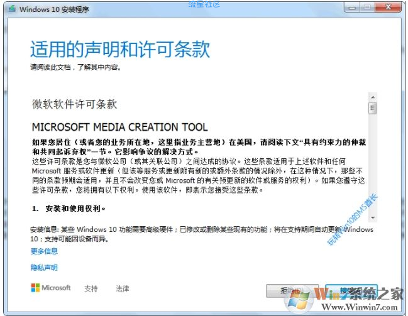Image resolution: width=408 pixels, height=316 pixels.
Task: Click the 接受 (accept) button
Action: click(351, 291)
